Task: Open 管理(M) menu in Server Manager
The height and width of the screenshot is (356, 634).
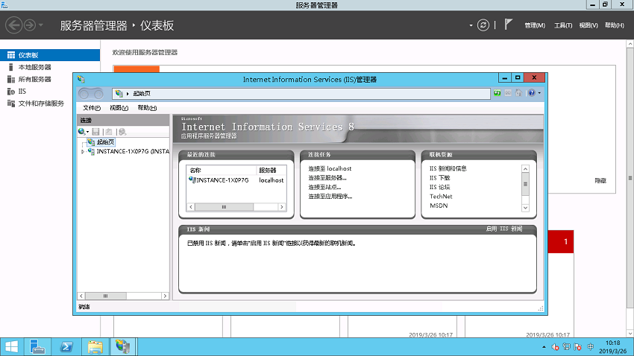Action: coord(535,25)
